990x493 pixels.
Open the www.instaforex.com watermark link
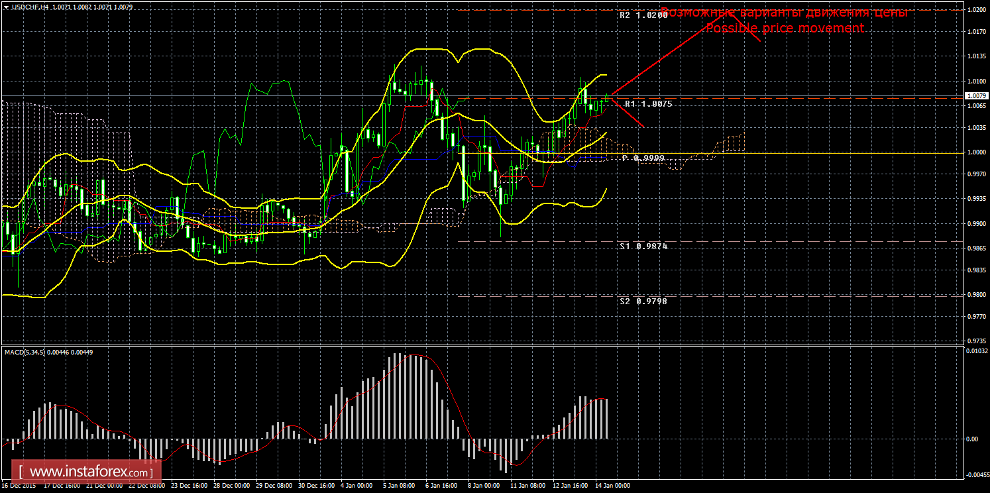coord(89,472)
